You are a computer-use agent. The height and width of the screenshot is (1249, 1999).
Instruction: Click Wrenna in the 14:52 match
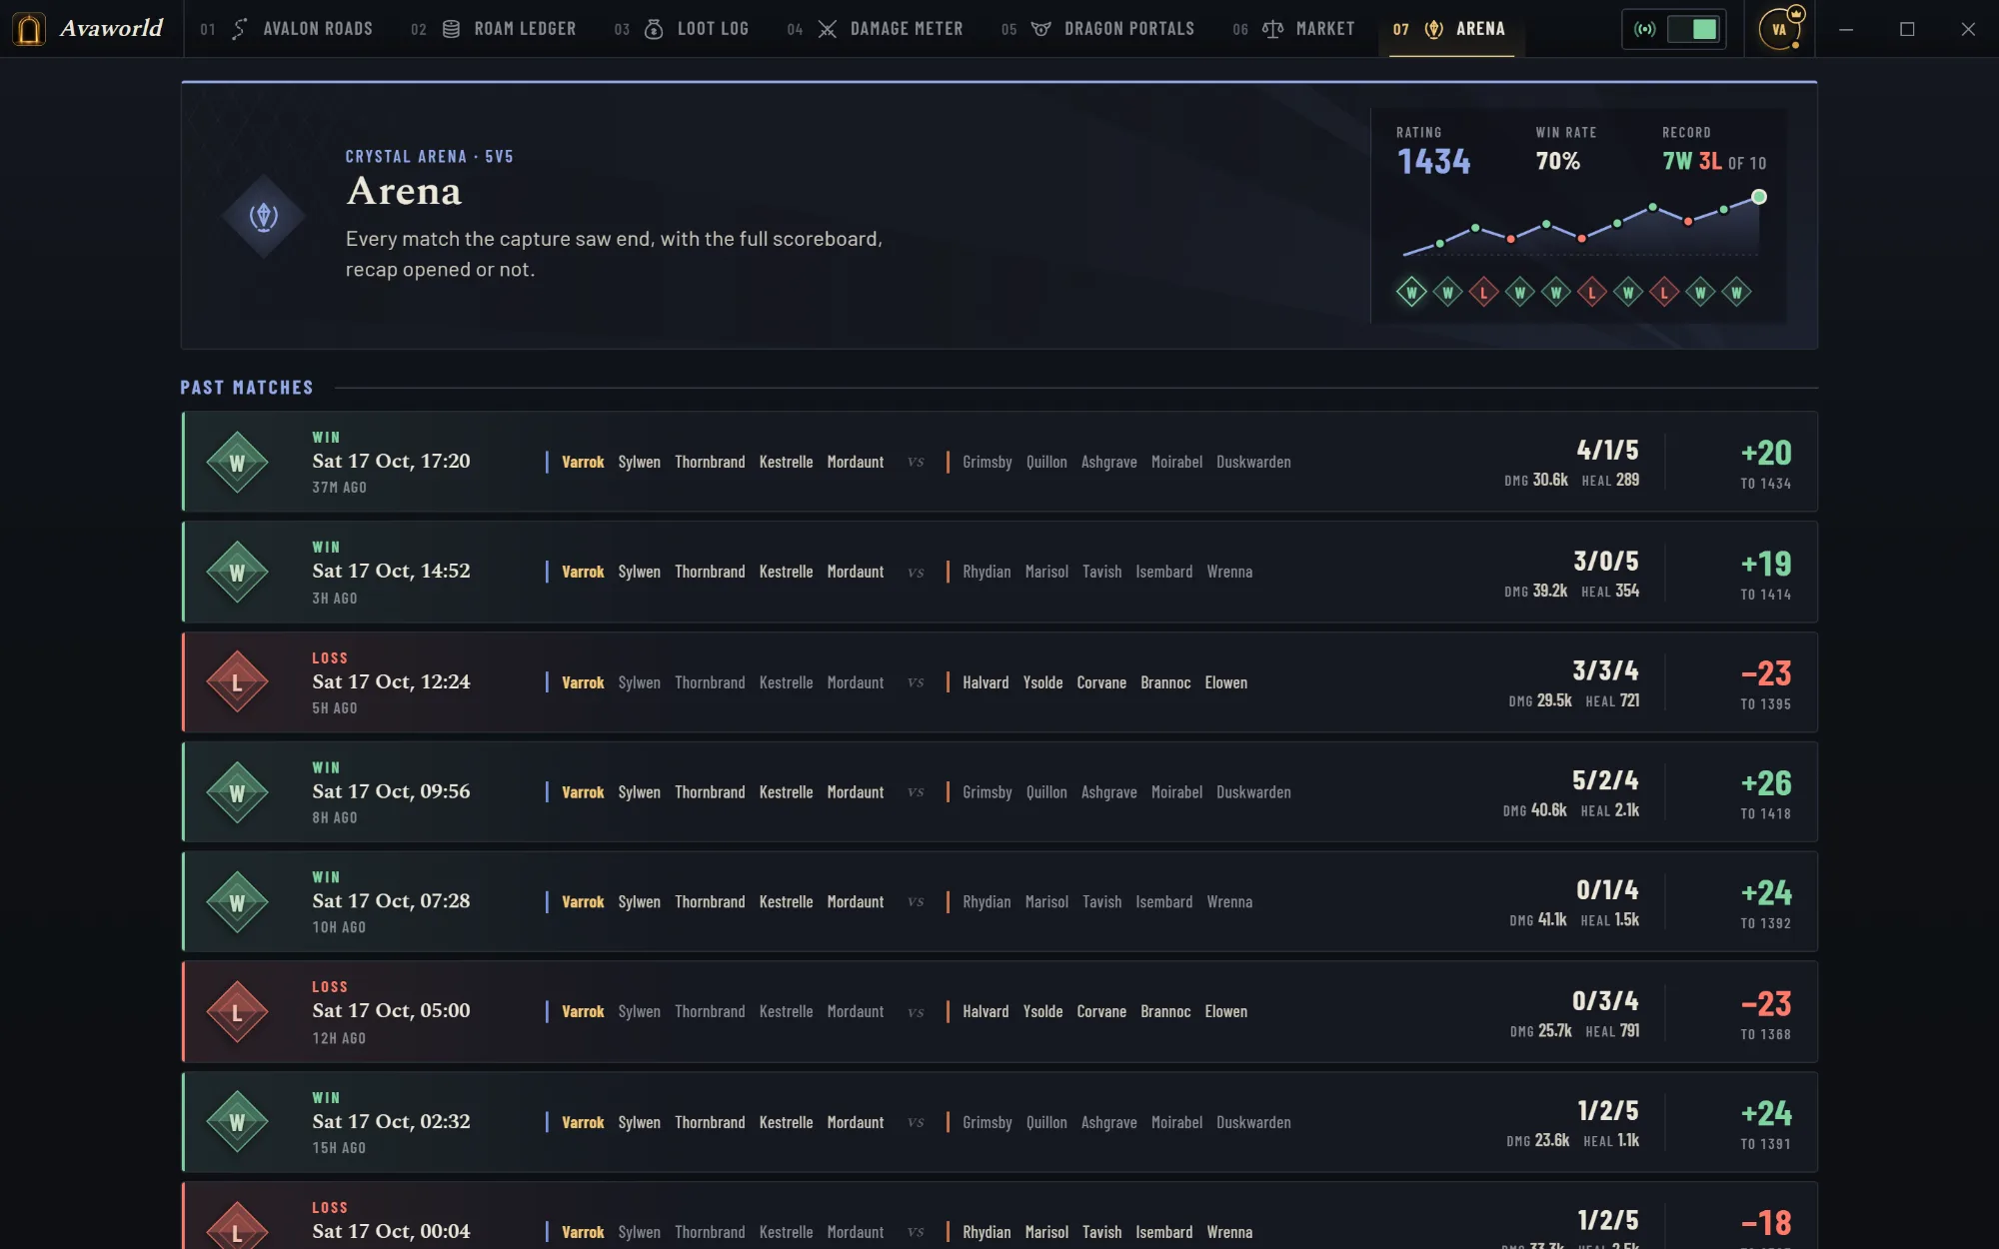pos(1229,572)
